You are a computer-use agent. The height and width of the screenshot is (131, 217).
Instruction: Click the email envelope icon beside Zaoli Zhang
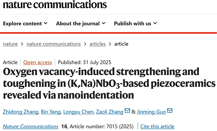pyautogui.click(x=127, y=111)
